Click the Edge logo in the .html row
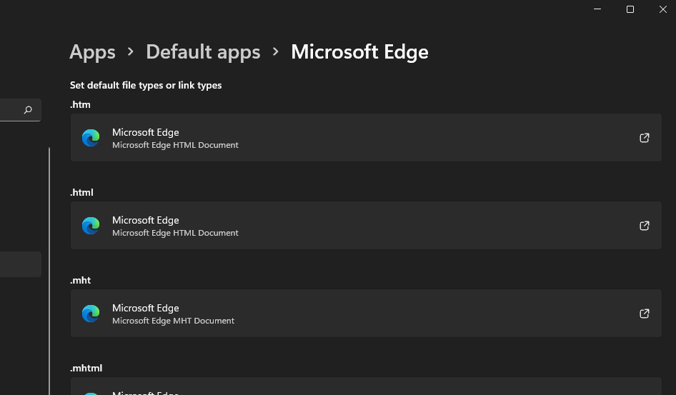This screenshot has height=395, width=676. [91, 226]
